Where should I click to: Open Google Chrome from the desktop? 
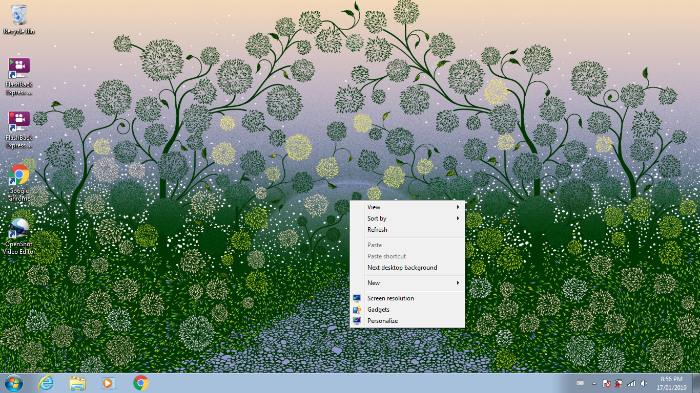coord(19,176)
